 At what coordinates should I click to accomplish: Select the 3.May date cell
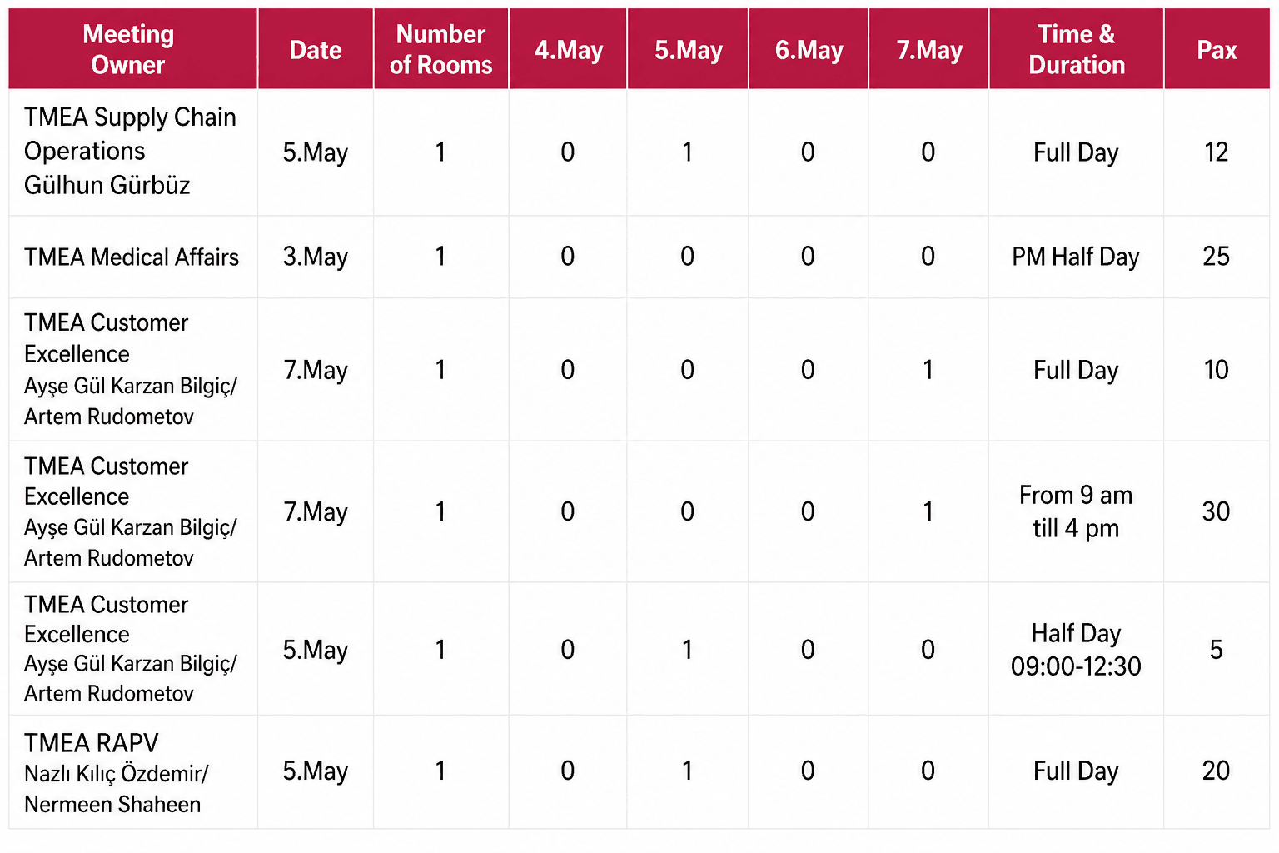click(x=316, y=257)
